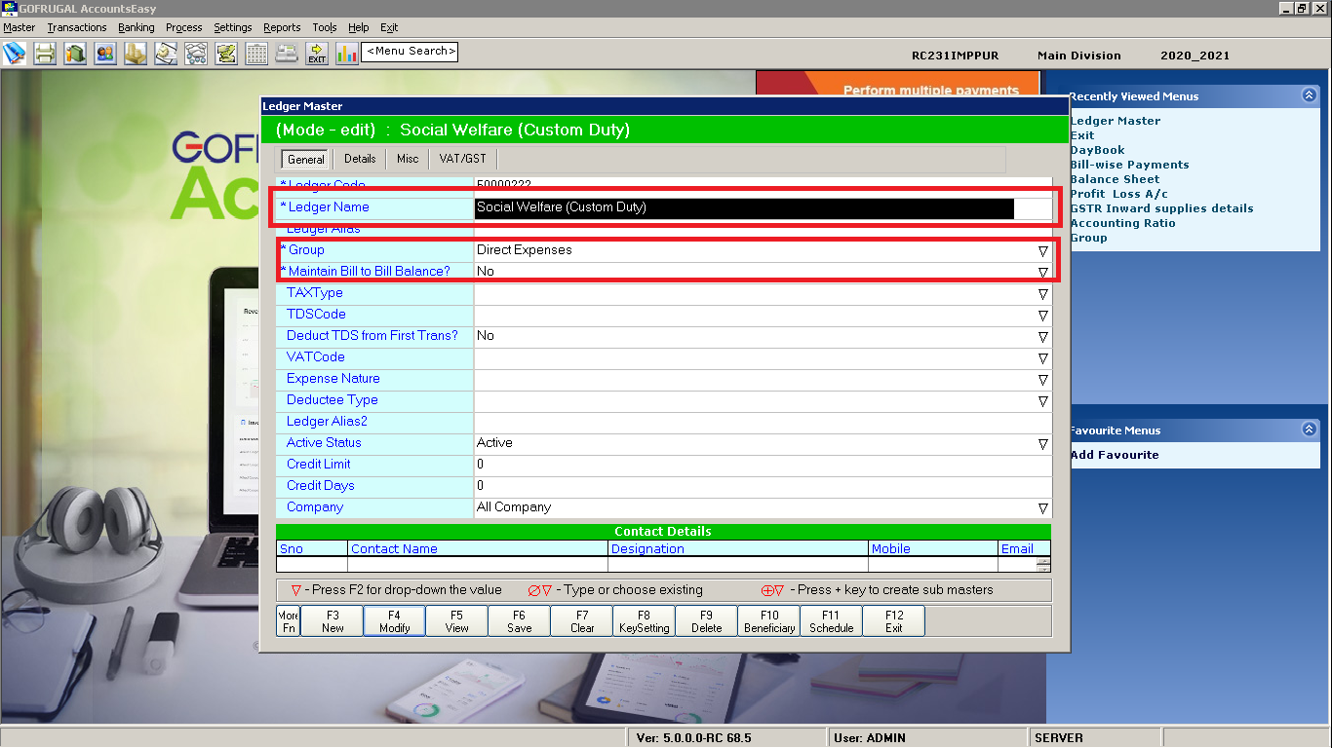Click the More Fn button

289,621
